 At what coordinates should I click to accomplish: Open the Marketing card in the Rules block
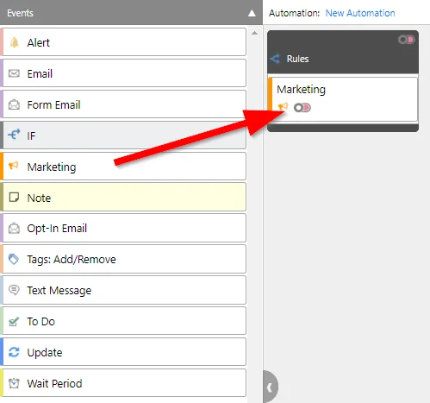342,98
